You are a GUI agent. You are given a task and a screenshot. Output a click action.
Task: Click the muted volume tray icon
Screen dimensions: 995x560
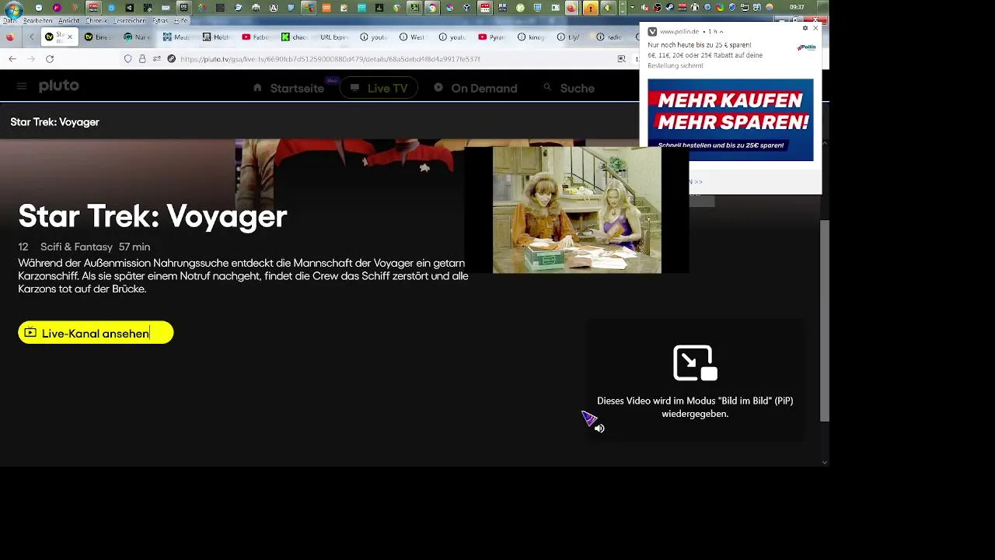tap(645, 8)
